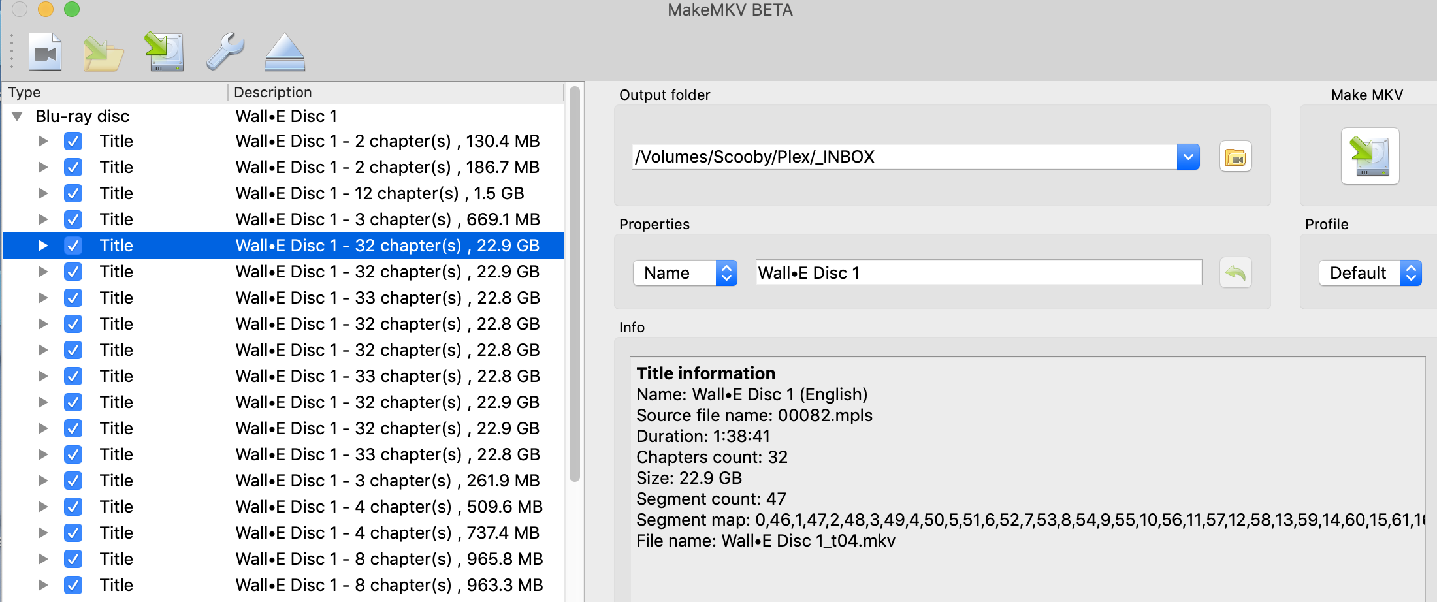Click the Wall•E Disc 1 name field
Image resolution: width=1437 pixels, height=602 pixels.
tap(978, 273)
